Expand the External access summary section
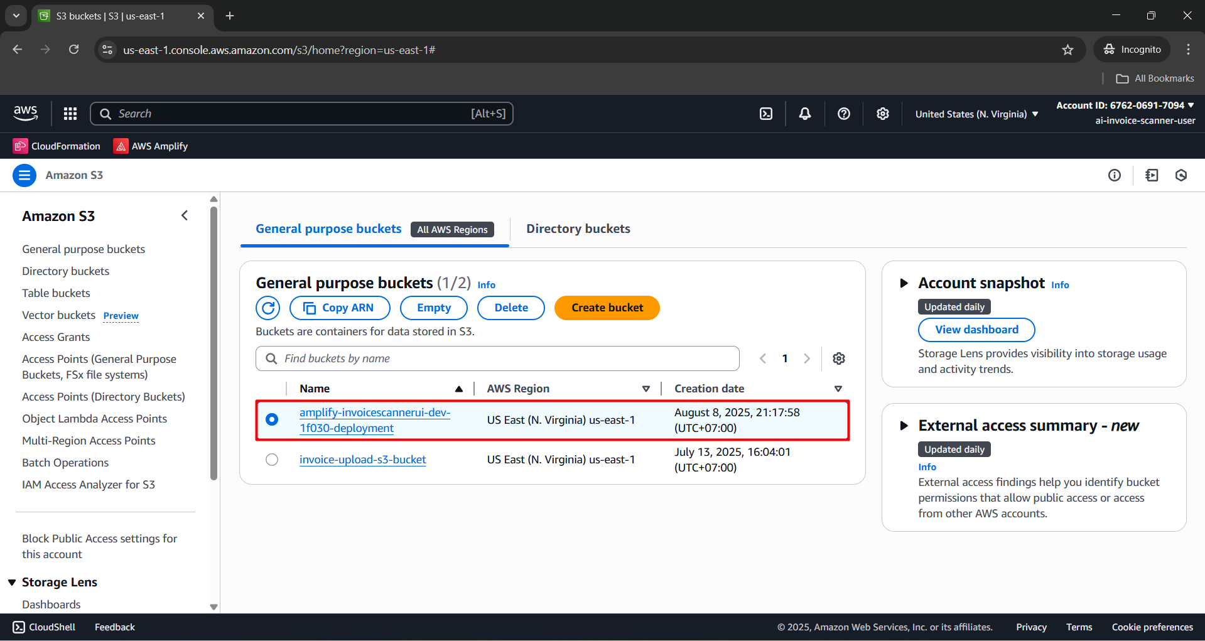The image size is (1205, 641). pos(904,426)
